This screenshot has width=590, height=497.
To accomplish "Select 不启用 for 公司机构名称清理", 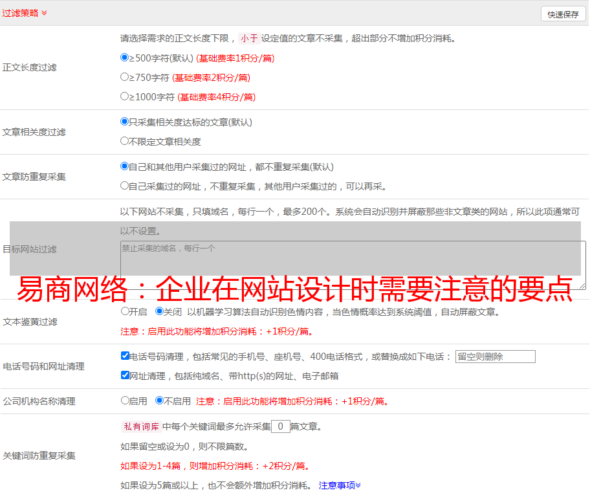I will point(160,400).
